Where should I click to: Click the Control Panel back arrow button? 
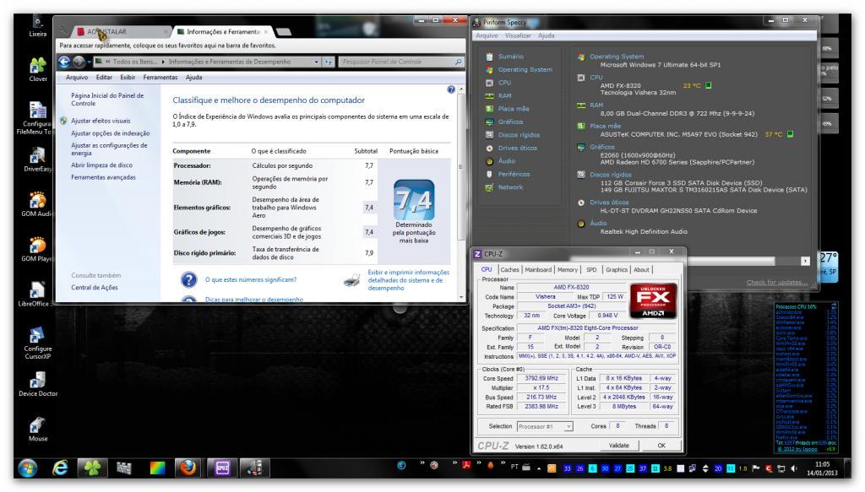[64, 62]
